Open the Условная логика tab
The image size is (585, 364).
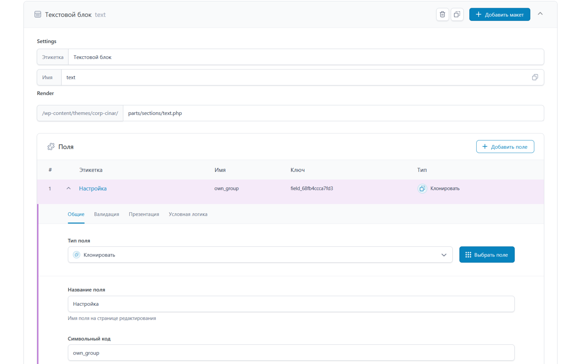[x=188, y=214]
